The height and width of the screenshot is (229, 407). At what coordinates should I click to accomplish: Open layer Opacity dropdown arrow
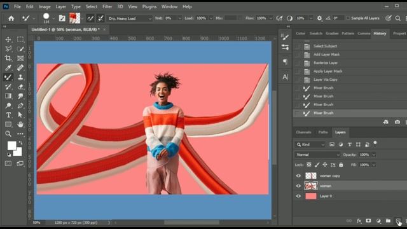pos(374,155)
